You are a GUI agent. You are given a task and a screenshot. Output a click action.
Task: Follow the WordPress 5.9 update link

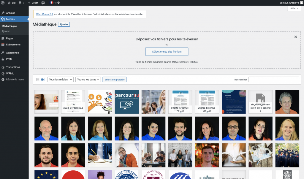click(45, 14)
